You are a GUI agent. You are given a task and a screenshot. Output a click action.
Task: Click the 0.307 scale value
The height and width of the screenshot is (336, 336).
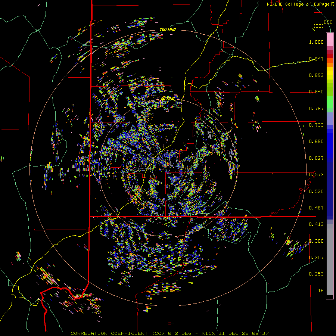(x=316, y=258)
